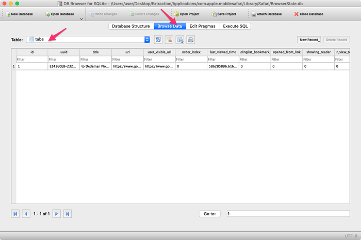The height and width of the screenshot is (240, 361).
Task: Sort by uuid column header
Action: point(64,52)
